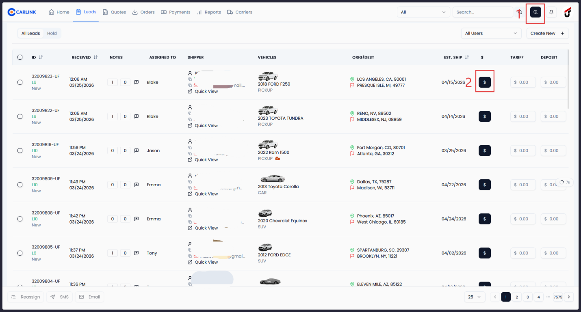Screen dimensions: 581x312
Task: Select the checkbox for lead 32009819-UF
Action: point(20,151)
